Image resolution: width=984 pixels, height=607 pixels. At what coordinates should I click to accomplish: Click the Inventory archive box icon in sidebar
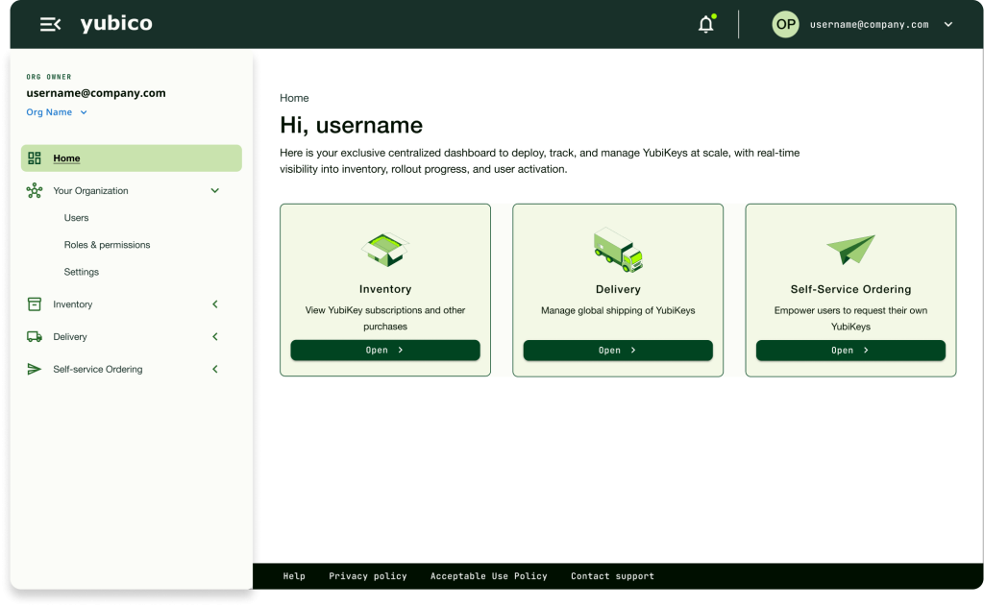coord(35,304)
